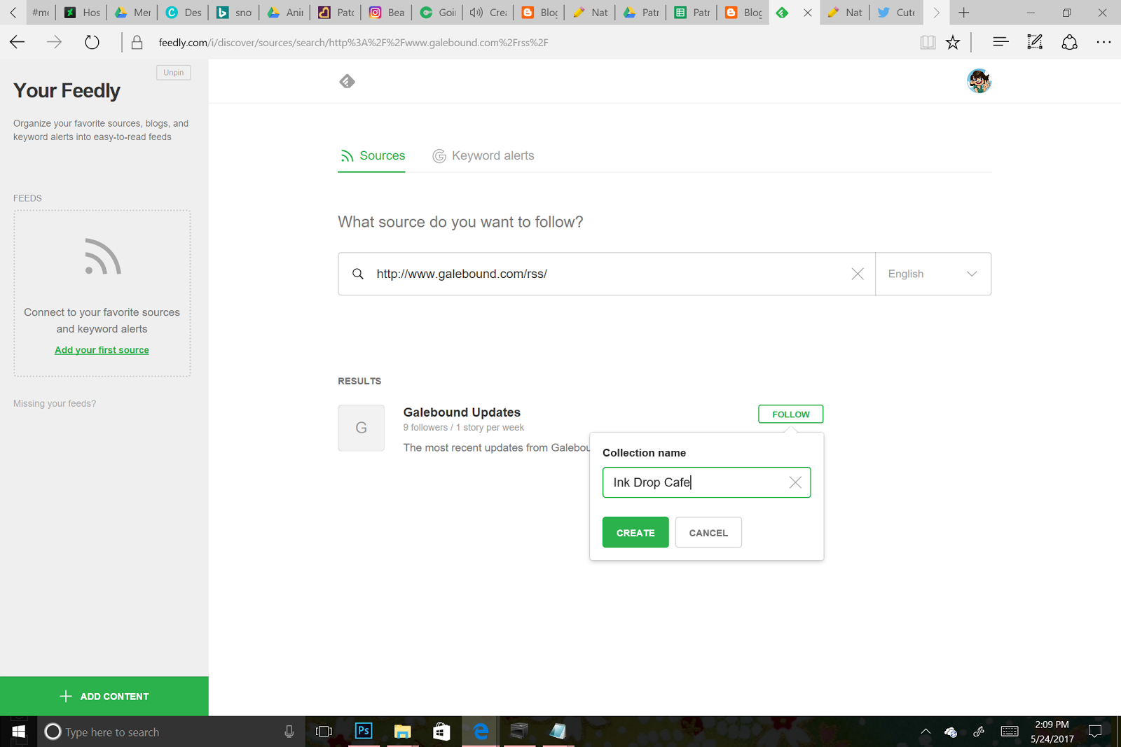Open File Explorer from taskbar

tap(402, 731)
